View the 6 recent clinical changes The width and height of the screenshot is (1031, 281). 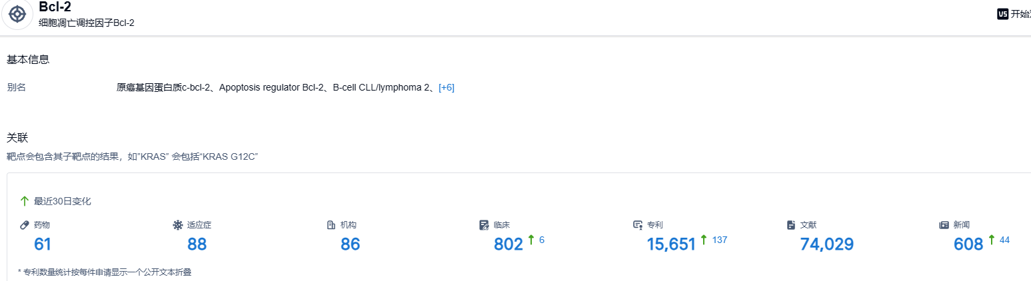(x=541, y=240)
